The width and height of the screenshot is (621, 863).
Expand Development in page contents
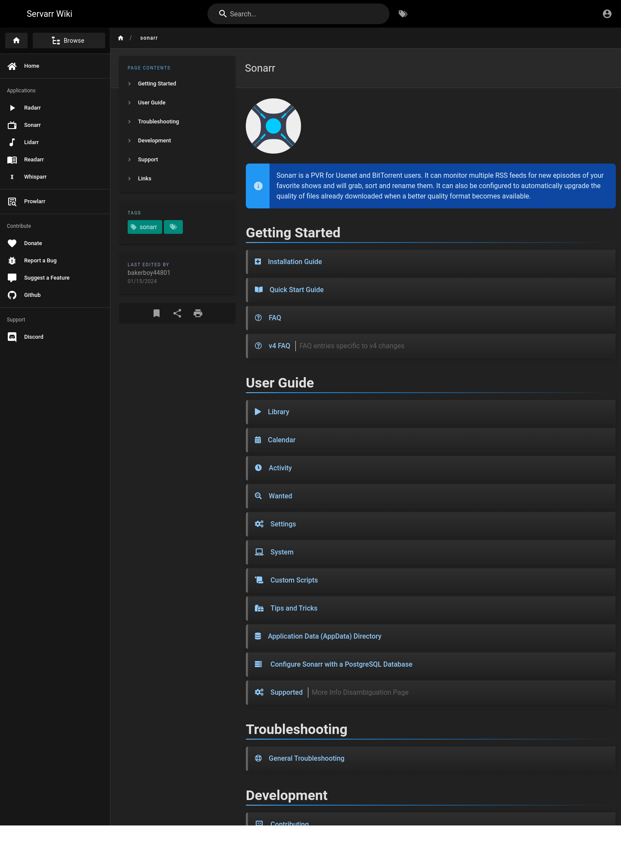(177, 141)
